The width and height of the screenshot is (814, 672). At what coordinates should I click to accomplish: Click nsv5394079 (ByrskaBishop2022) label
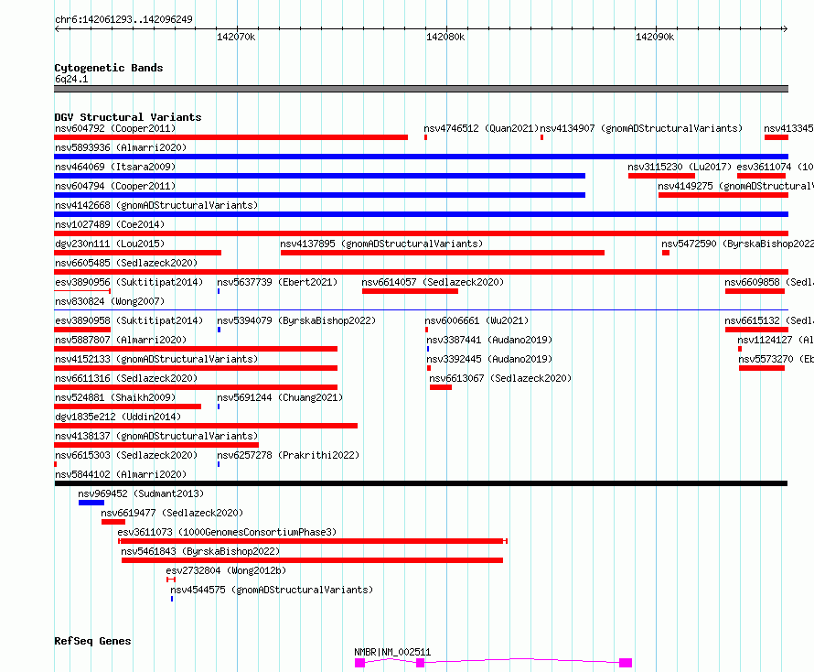(296, 320)
